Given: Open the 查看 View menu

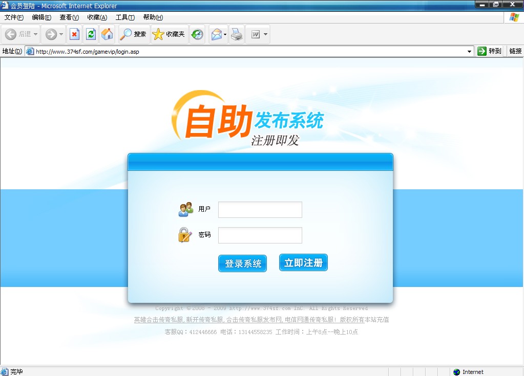Looking at the screenshot, I should point(69,17).
